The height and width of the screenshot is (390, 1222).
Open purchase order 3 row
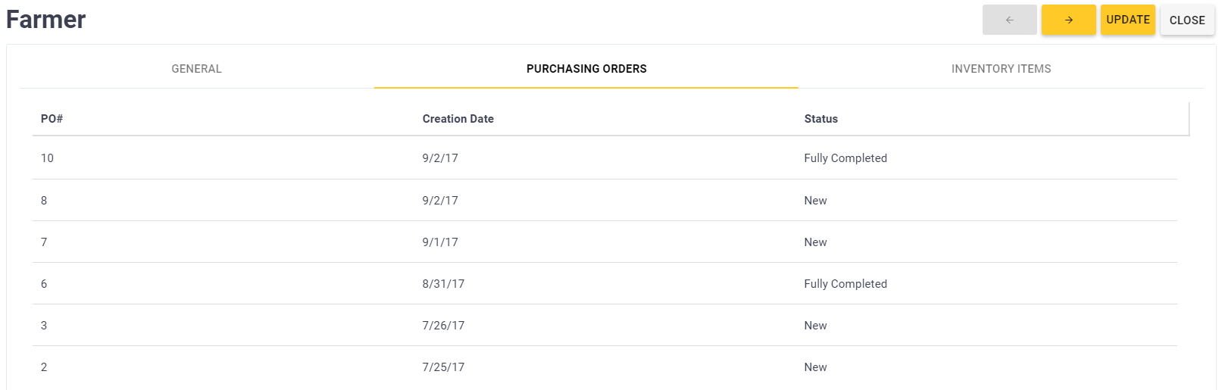[x=44, y=326]
